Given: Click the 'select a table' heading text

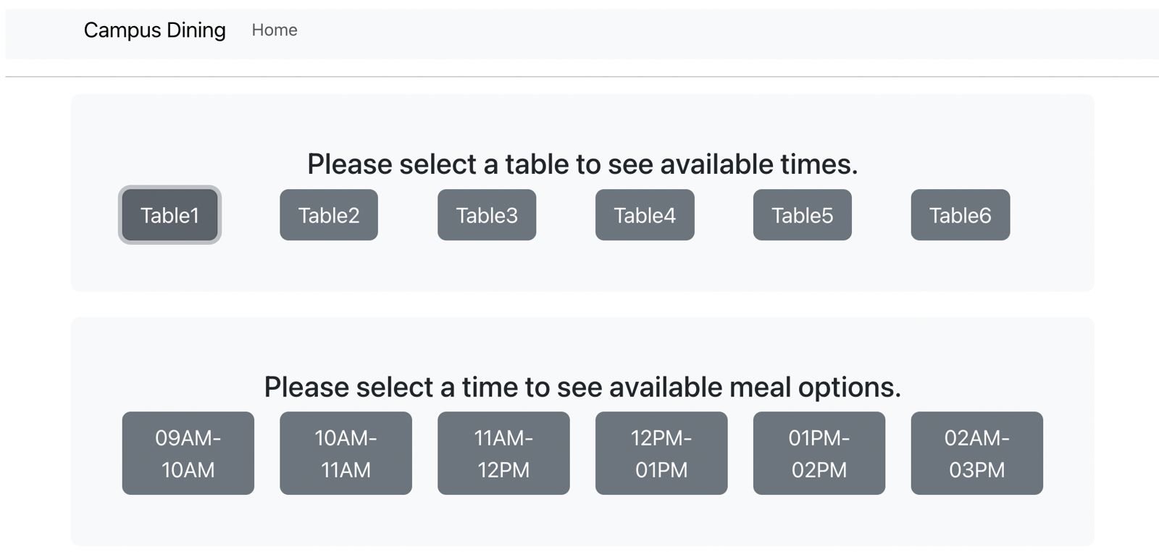Looking at the screenshot, I should pos(582,164).
